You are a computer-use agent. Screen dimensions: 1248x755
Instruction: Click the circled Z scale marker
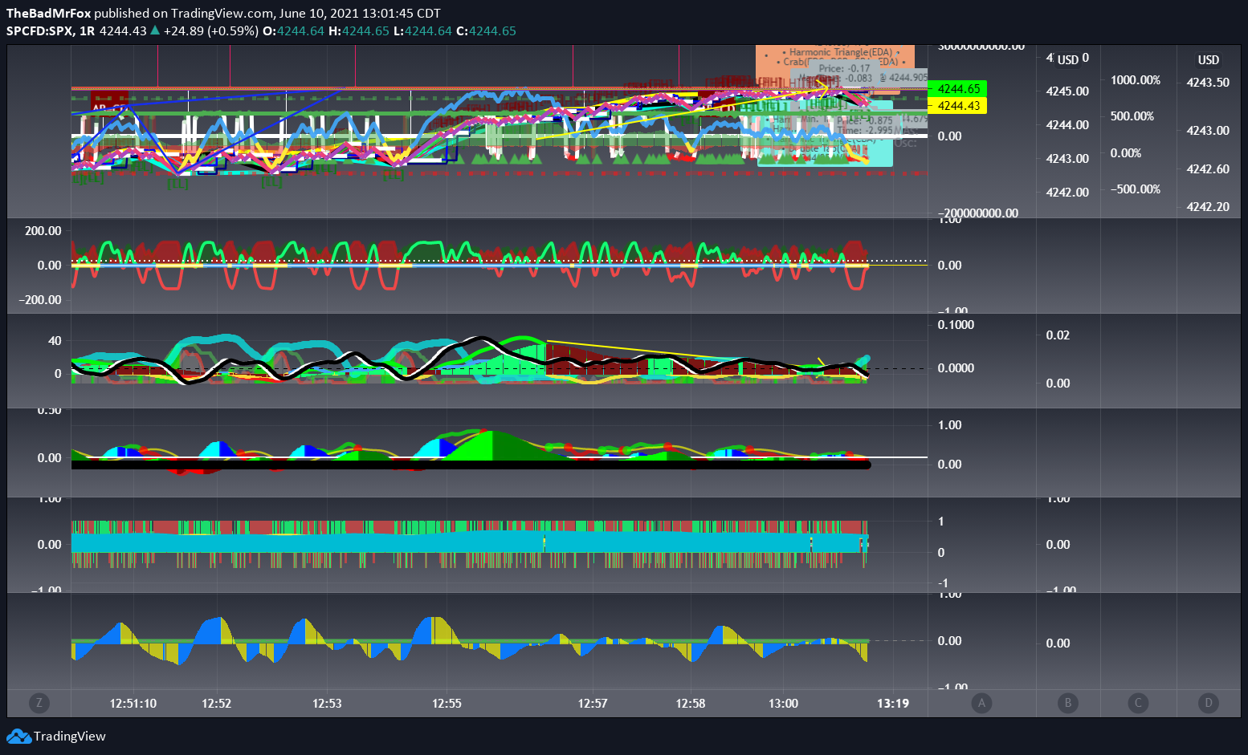tap(39, 704)
